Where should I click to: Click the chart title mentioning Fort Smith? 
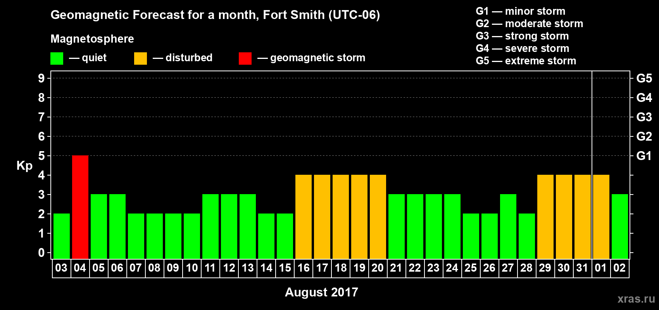215,15
